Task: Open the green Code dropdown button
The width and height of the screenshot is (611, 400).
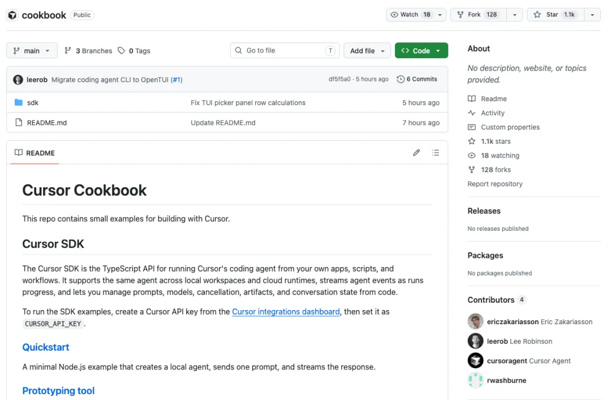Action: (421, 51)
